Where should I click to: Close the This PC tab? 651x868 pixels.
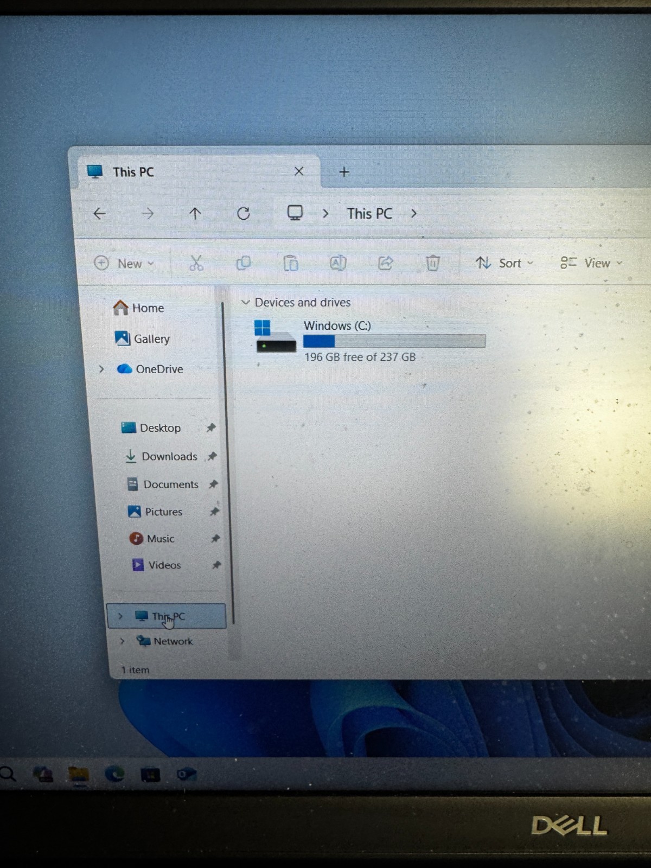(x=299, y=171)
